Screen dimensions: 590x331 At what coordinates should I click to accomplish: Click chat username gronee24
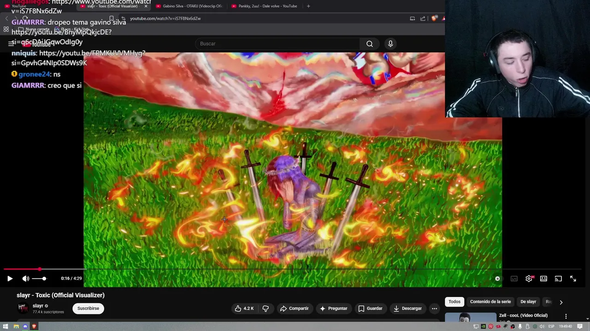coord(34,74)
